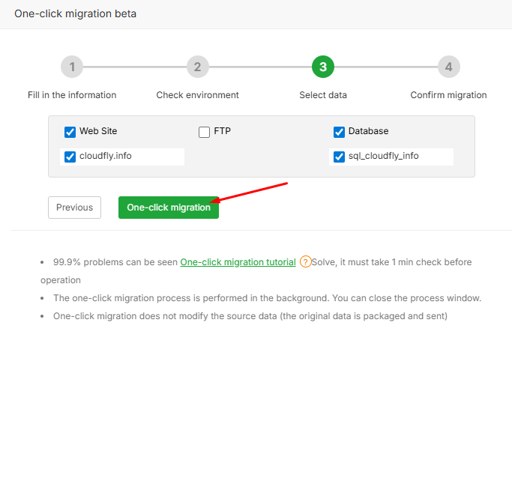Deselect the cloudfly.info site checkbox
The width and height of the screenshot is (512, 481).
pos(70,157)
